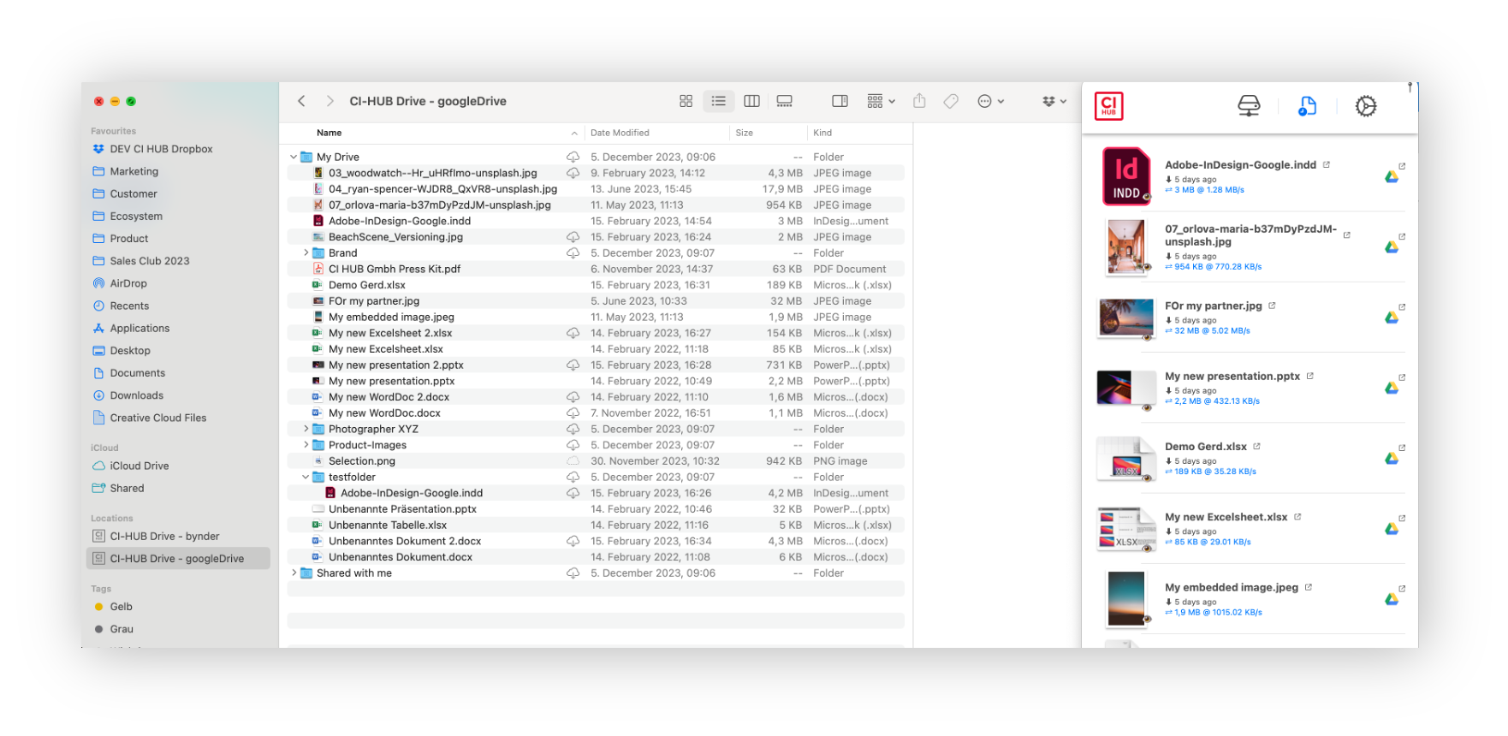Click the CI HUB logo

(1108, 106)
